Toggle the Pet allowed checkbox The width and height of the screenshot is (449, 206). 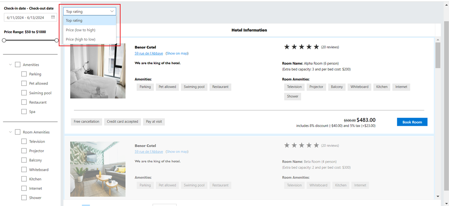24,83
